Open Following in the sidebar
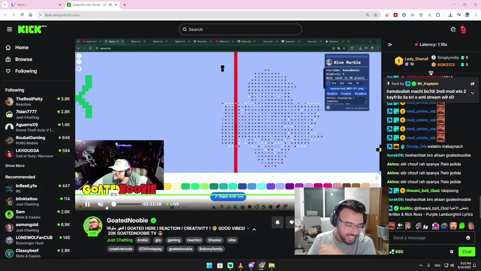Screen dimensions: 481x271 click(x=26, y=71)
